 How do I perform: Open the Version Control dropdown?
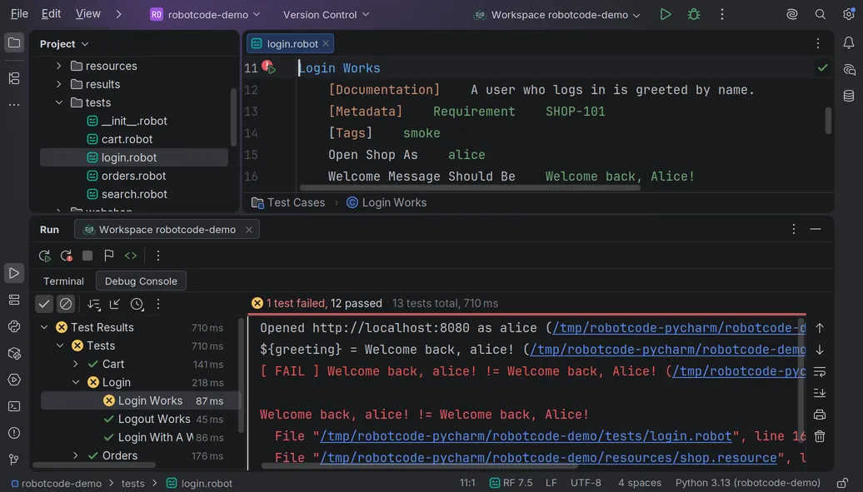pos(326,15)
